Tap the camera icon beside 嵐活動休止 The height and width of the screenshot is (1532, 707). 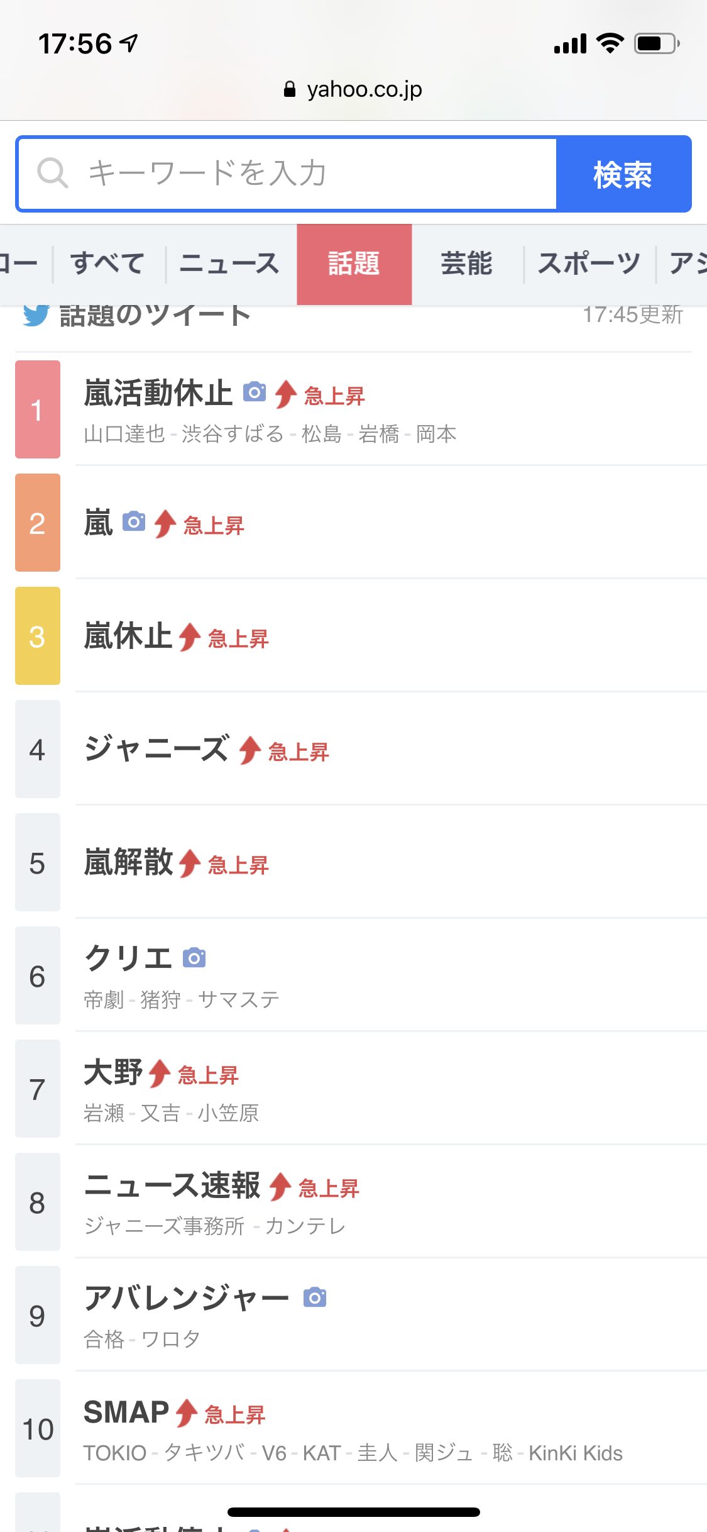click(255, 392)
